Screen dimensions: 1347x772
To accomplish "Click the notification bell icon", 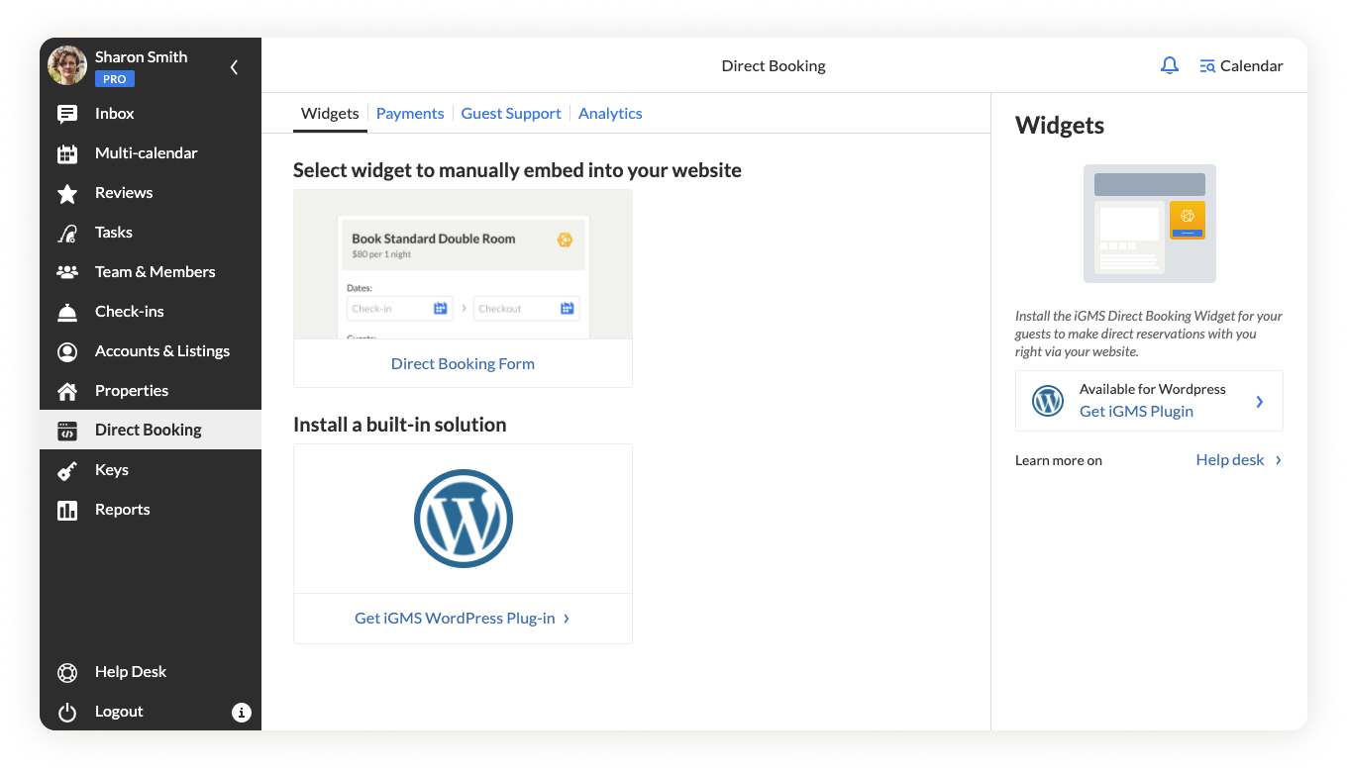I will click(1170, 66).
